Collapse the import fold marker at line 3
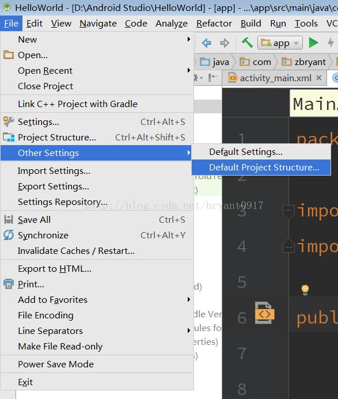Image resolution: width=338 pixels, height=399 pixels. coord(288,211)
